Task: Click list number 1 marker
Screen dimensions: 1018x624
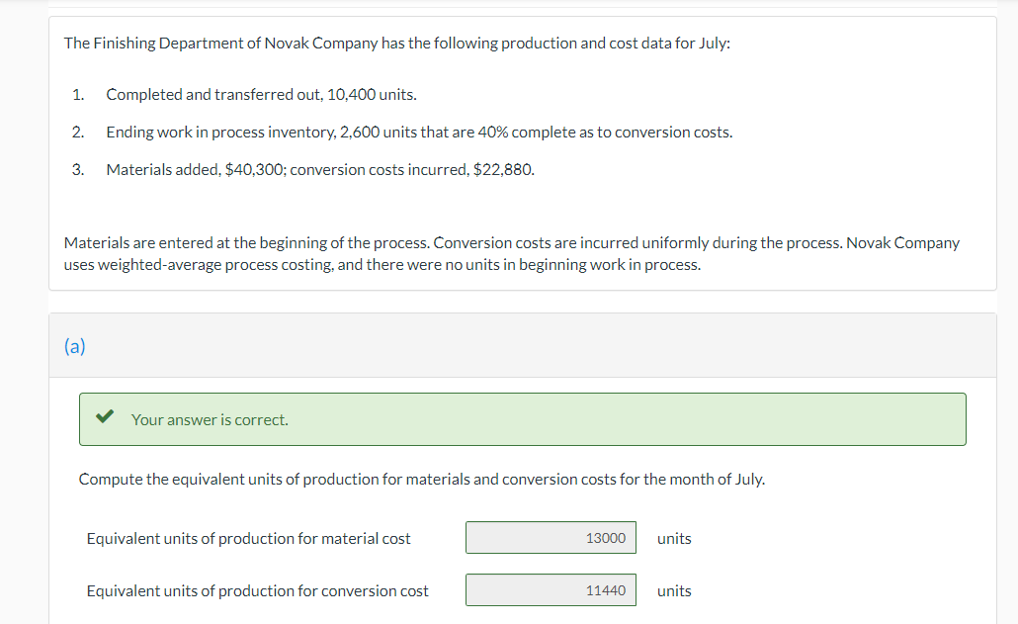Action: coord(77,95)
